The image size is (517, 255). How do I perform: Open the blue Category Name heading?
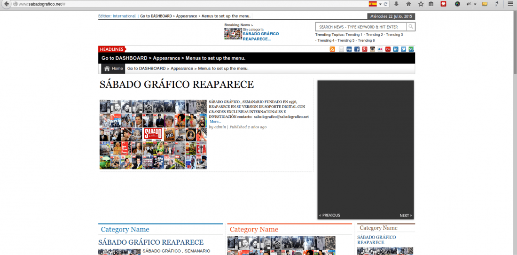(x=125, y=229)
